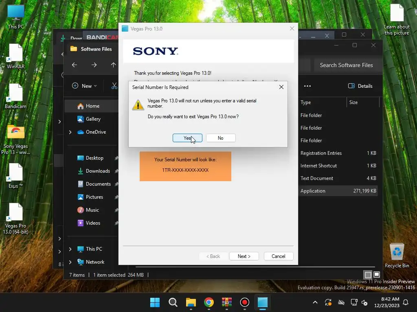Open Google Chrome from taskbar
The width and height of the screenshot is (417, 312).
point(209,302)
